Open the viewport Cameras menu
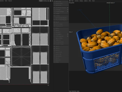Screen dimensions: 122x92 click(x=77, y=1)
